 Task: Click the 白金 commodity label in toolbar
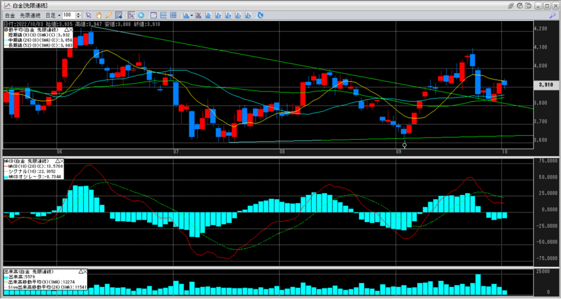[x=10, y=15]
